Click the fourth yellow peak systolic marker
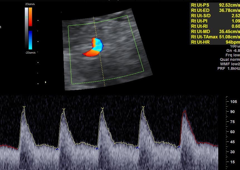This screenshot has height=170, width=240. coord(143,107)
